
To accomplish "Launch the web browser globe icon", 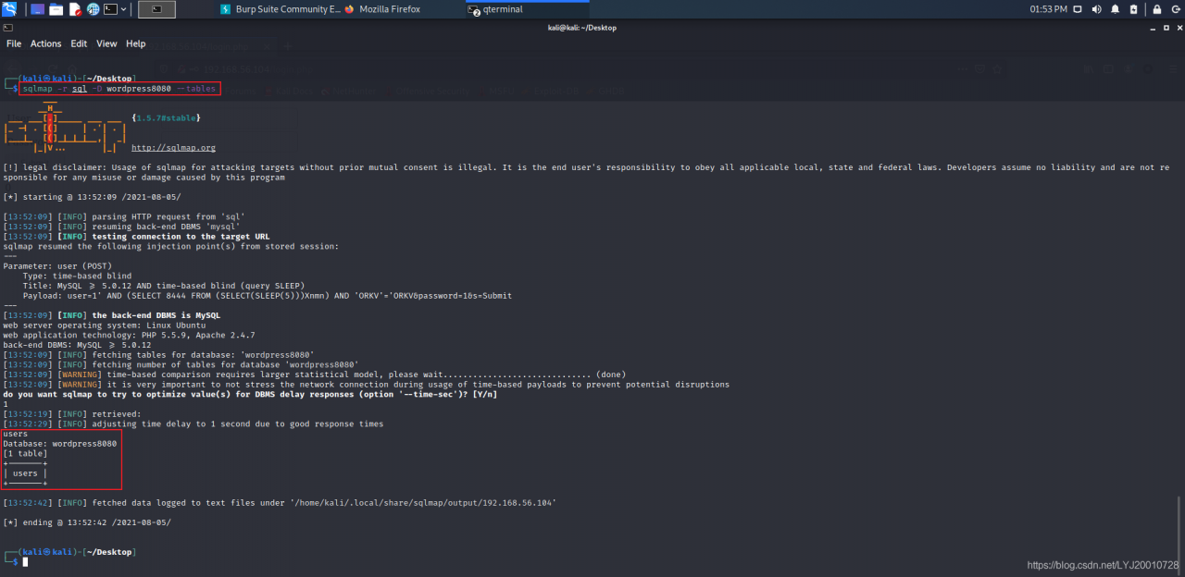I will coord(94,9).
